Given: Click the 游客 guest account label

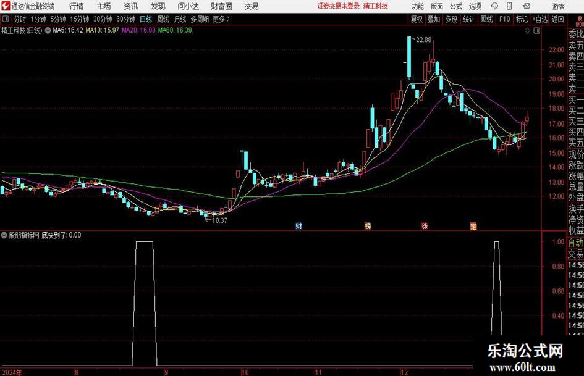Looking at the screenshot, I should coord(558,6).
